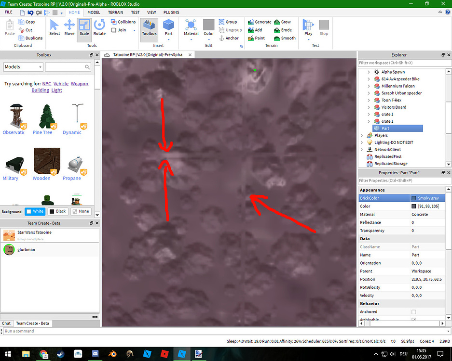Switch to the TERRAIN ribbon tab
452x361 pixels.
coord(116,12)
